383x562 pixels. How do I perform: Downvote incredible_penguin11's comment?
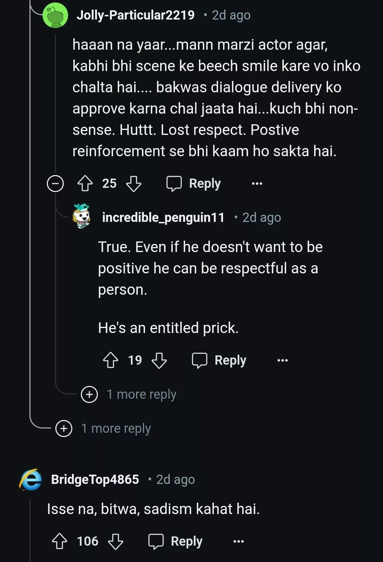[x=159, y=360]
